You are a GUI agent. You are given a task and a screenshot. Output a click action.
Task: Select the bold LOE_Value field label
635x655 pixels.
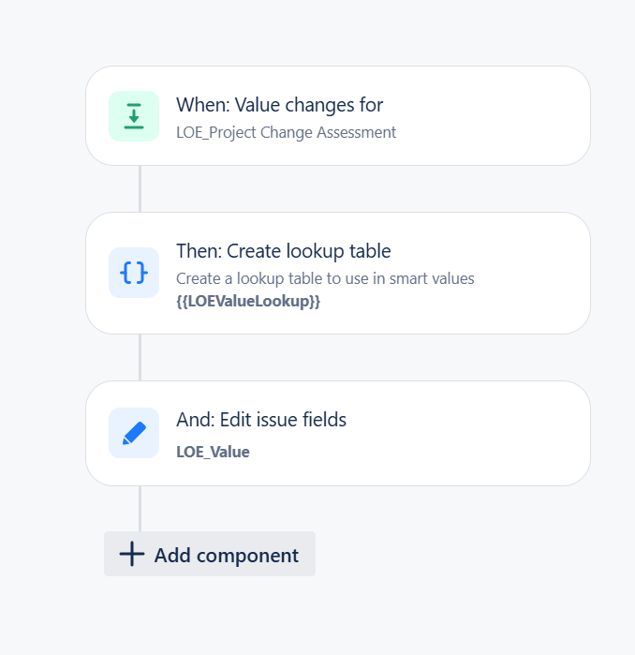coord(213,452)
